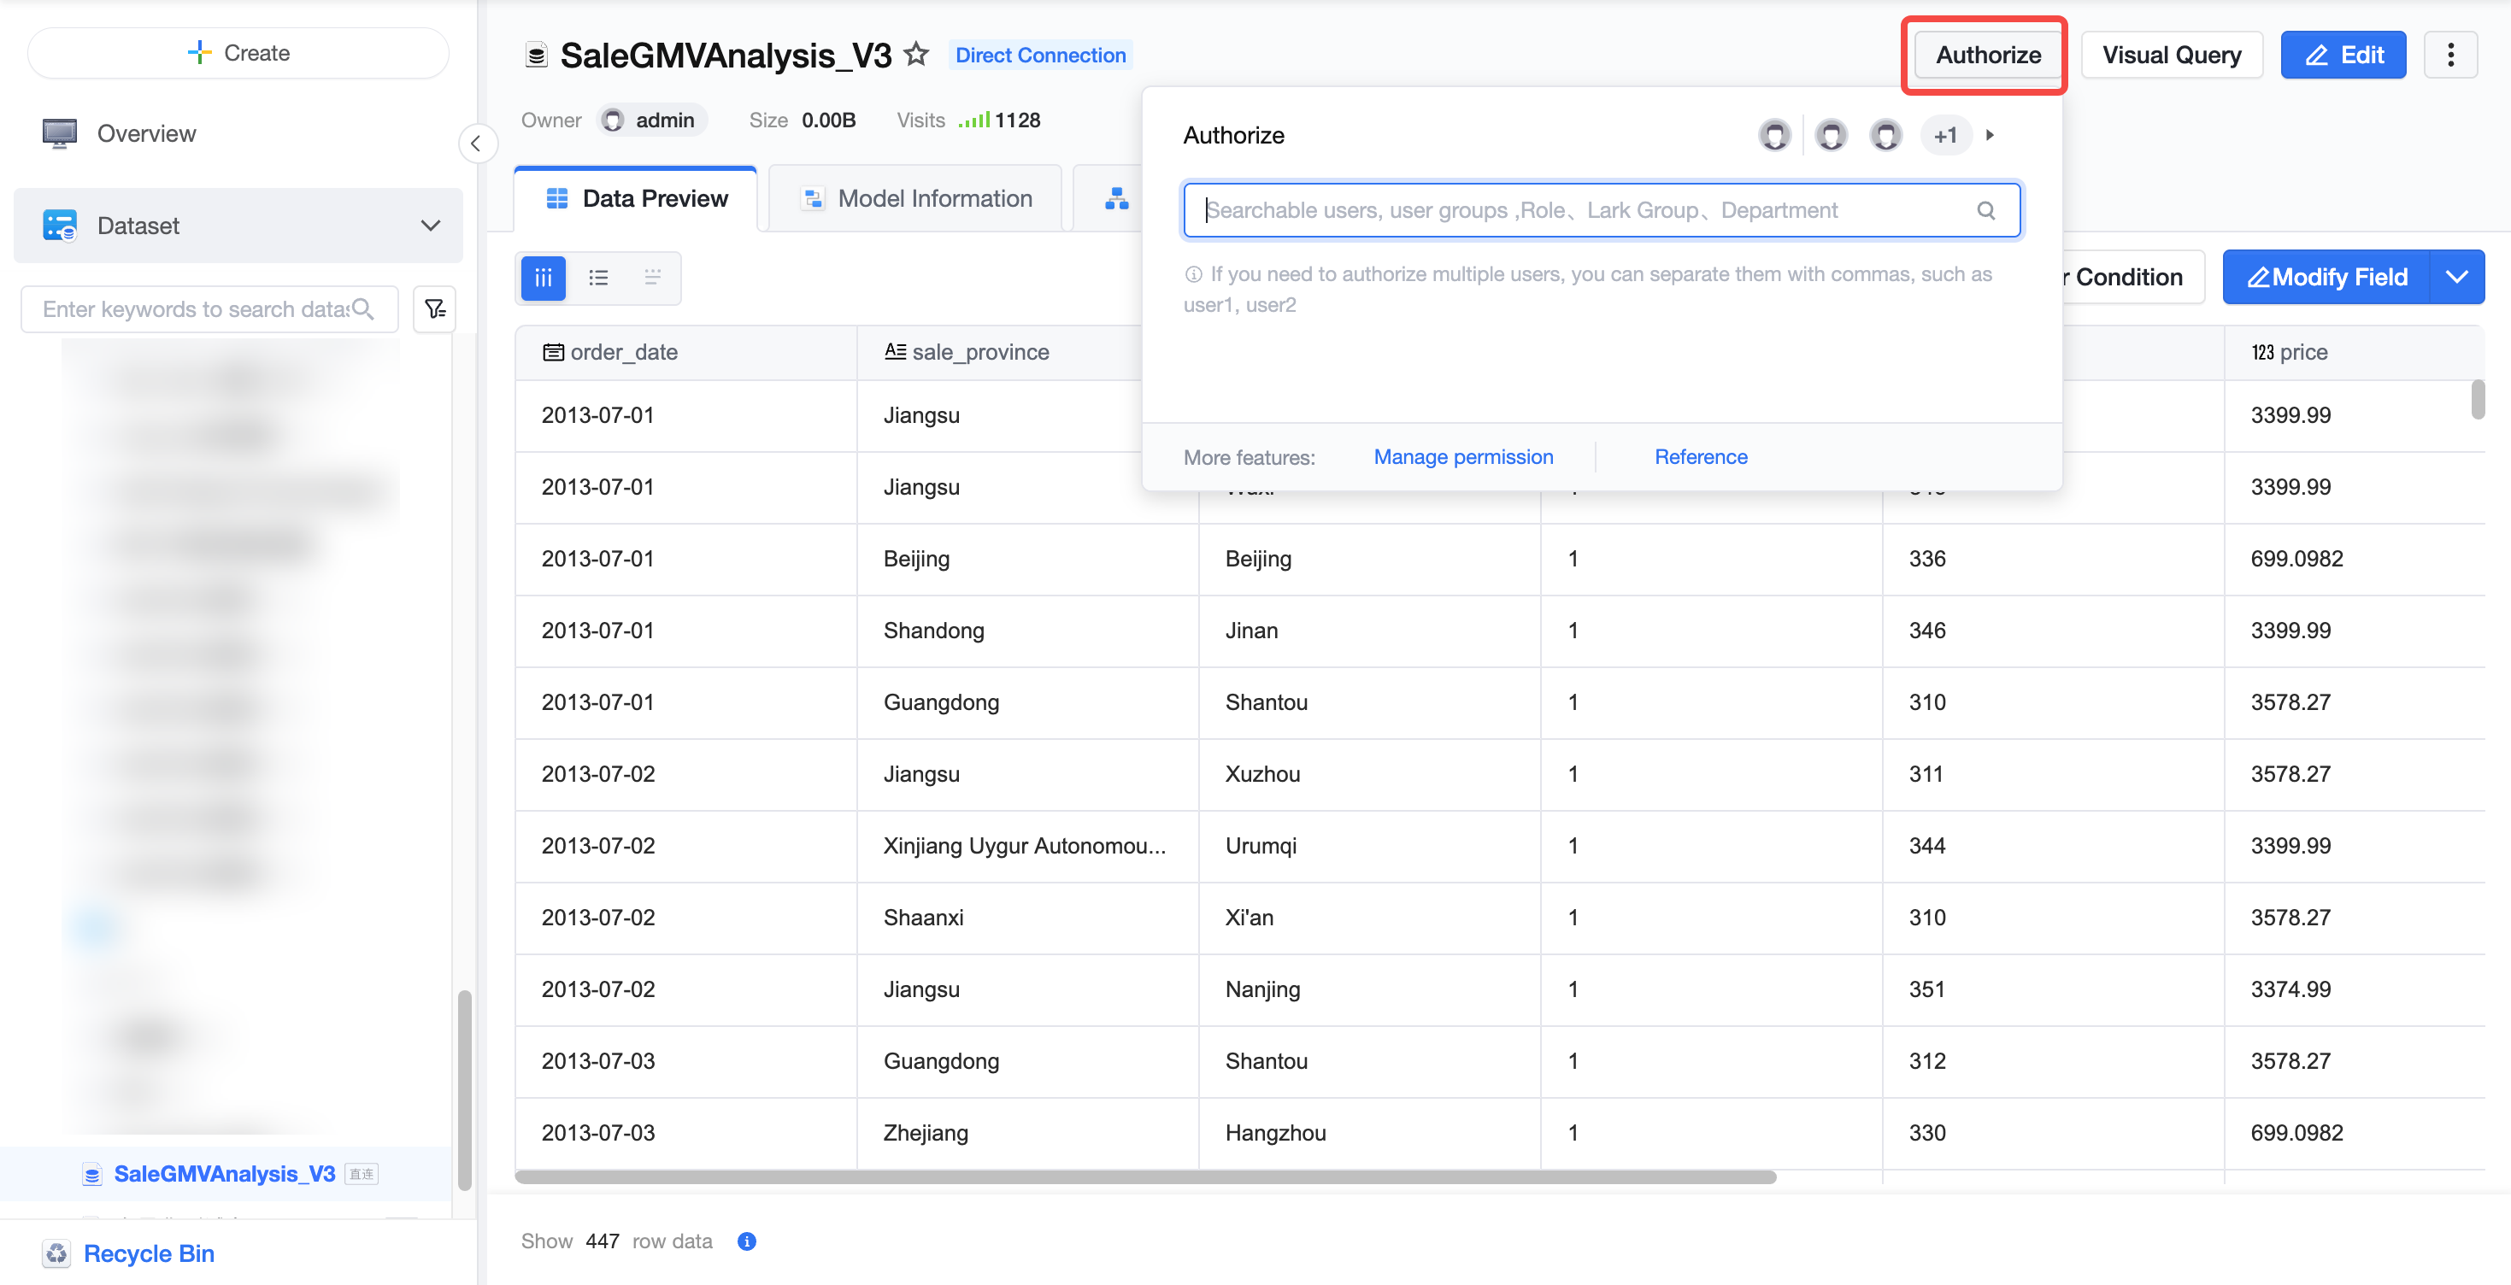Open the lineage tab icon

click(1116, 199)
